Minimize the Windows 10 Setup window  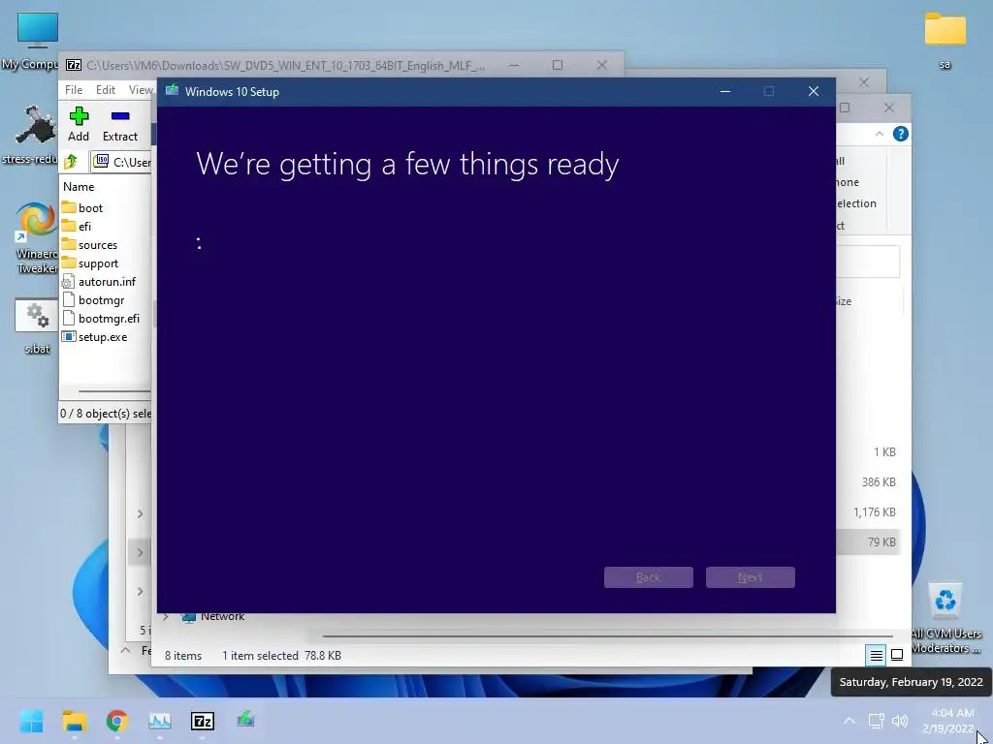pyautogui.click(x=725, y=92)
